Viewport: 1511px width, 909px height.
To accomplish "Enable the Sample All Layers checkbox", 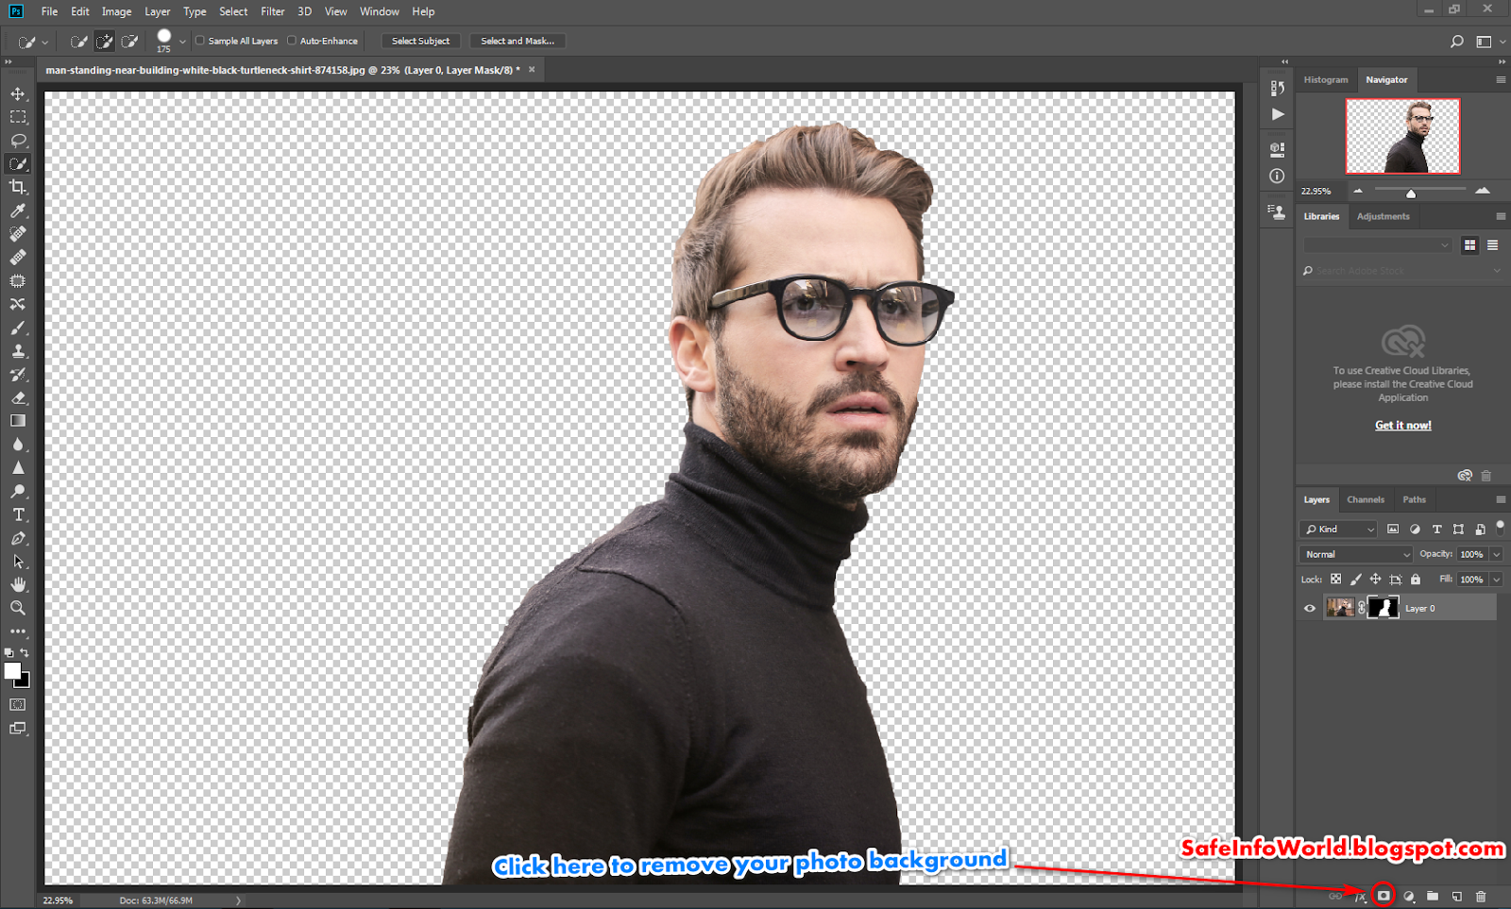I will coord(199,41).
